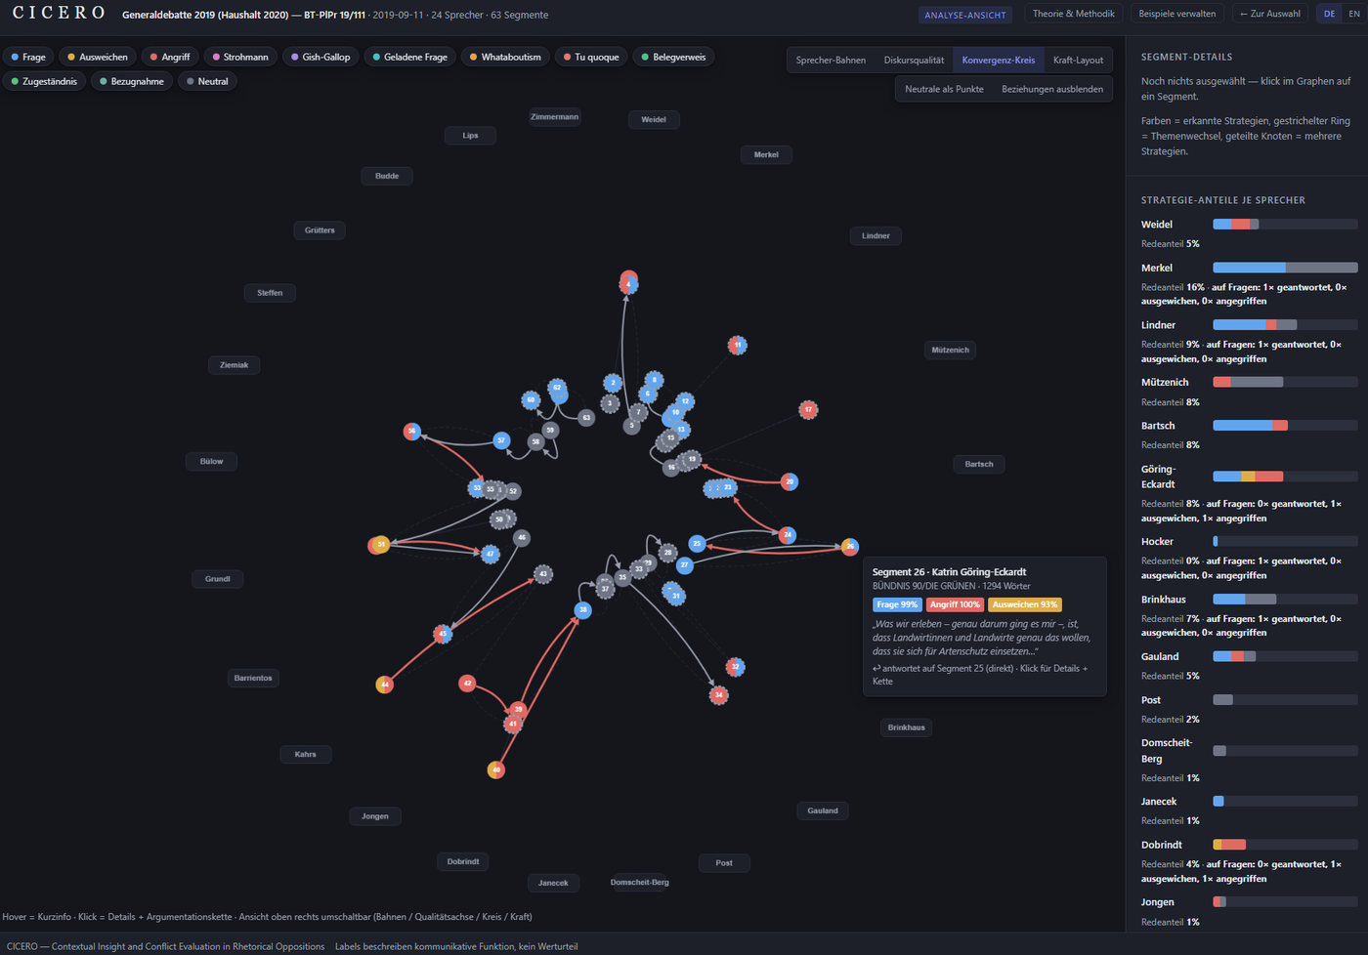
Task: Toggle the Whataboutism filter chip
Action: tap(504, 57)
